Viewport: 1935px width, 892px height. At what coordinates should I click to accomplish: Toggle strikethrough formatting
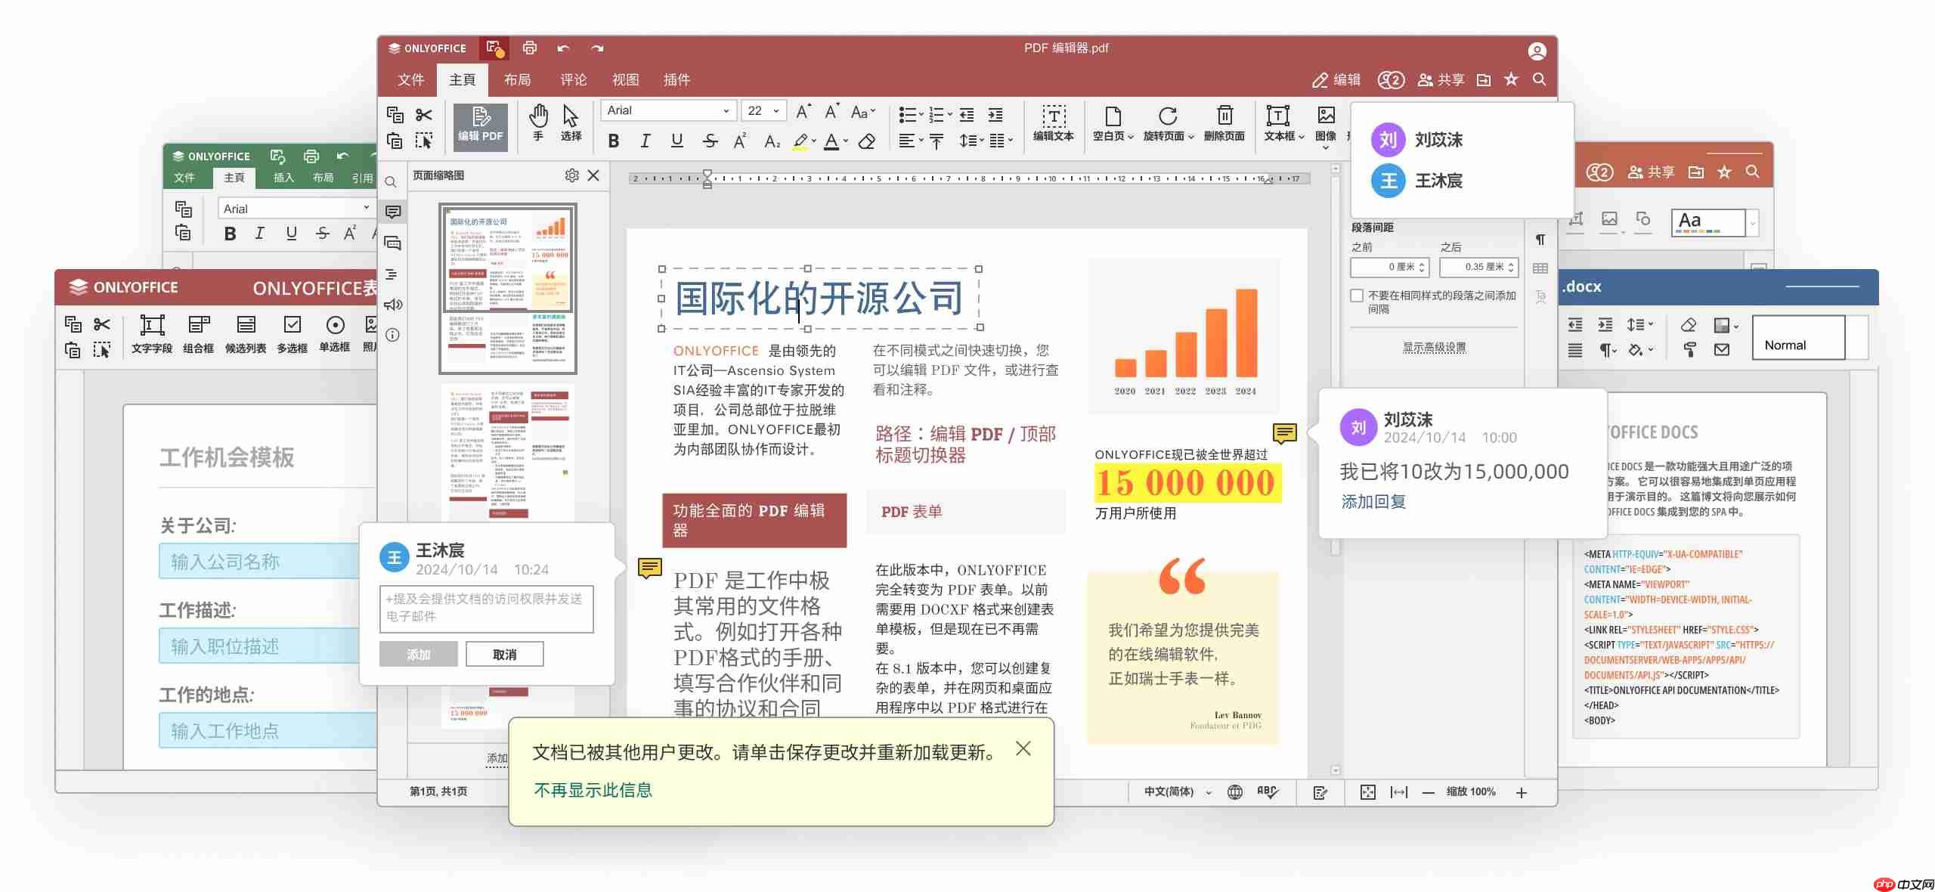[710, 141]
